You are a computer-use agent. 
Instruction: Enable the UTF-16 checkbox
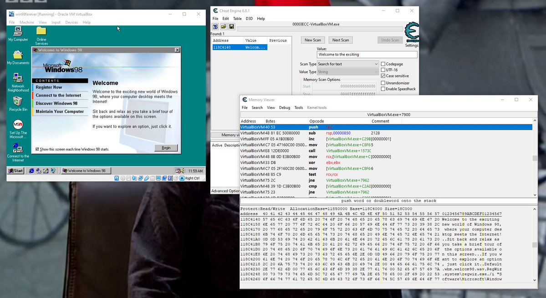click(383, 70)
